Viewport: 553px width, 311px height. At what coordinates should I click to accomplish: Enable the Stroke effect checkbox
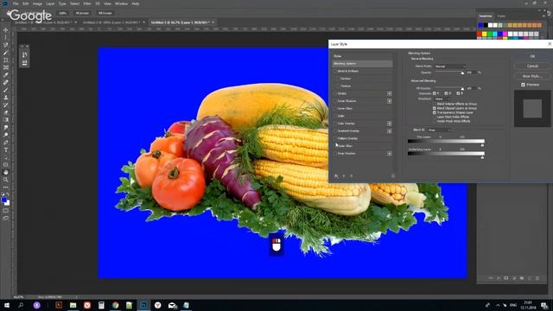(x=335, y=93)
